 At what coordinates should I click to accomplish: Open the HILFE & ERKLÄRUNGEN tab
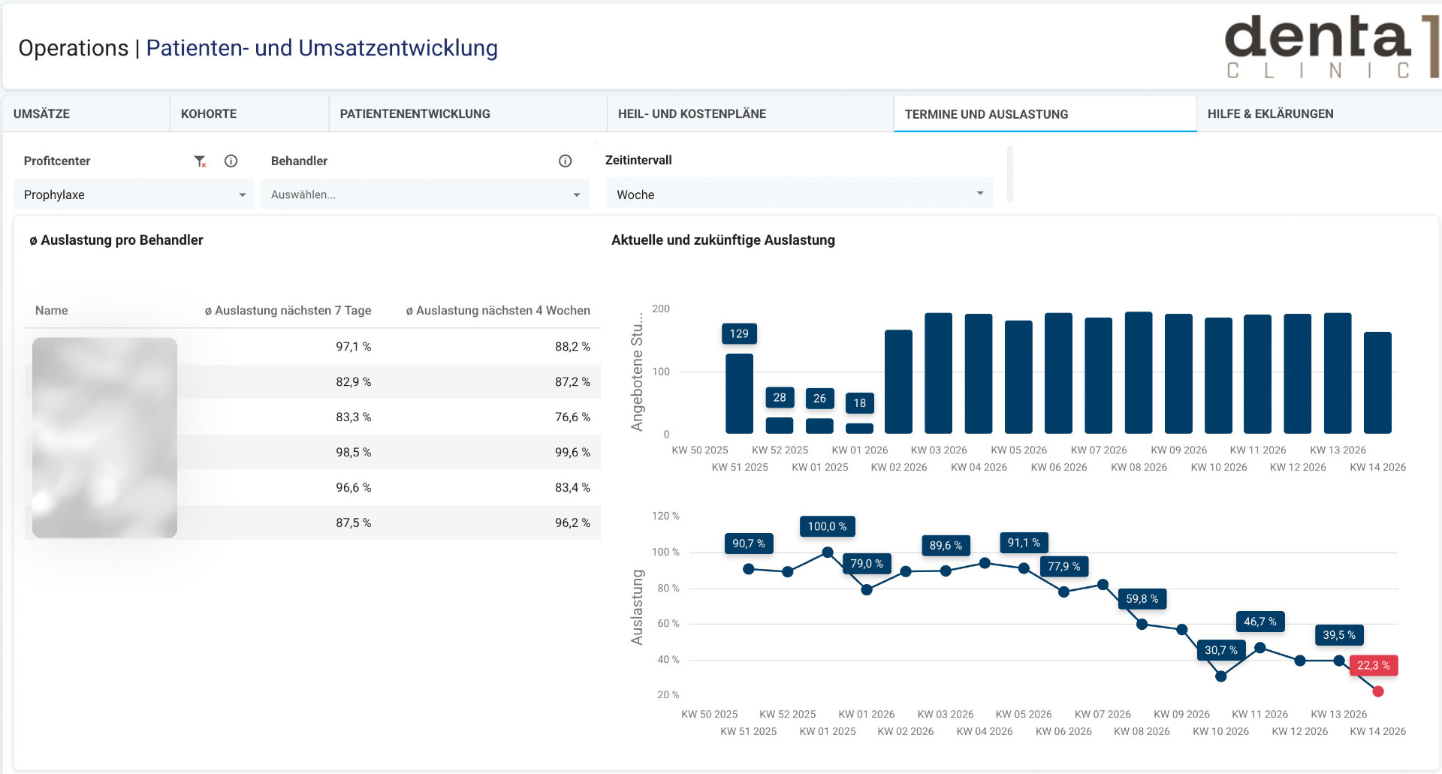click(x=1319, y=113)
